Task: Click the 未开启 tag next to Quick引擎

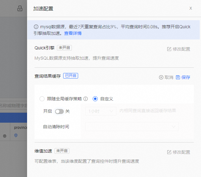Action: pyautogui.click(x=64, y=48)
